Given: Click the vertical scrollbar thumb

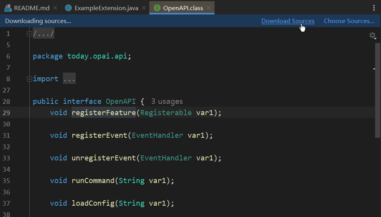Looking at the screenshot, I should point(377,90).
